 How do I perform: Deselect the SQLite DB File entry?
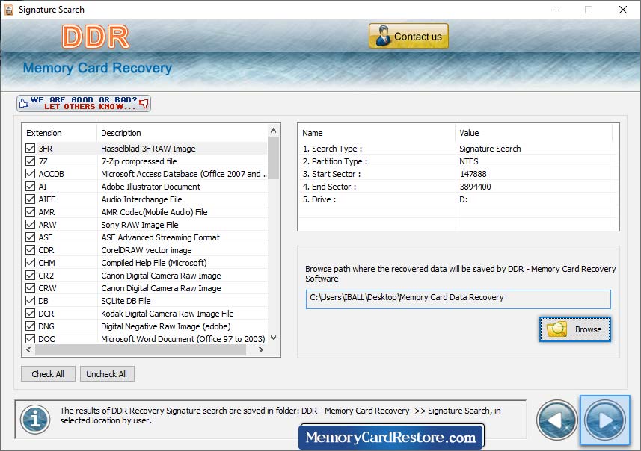[29, 301]
